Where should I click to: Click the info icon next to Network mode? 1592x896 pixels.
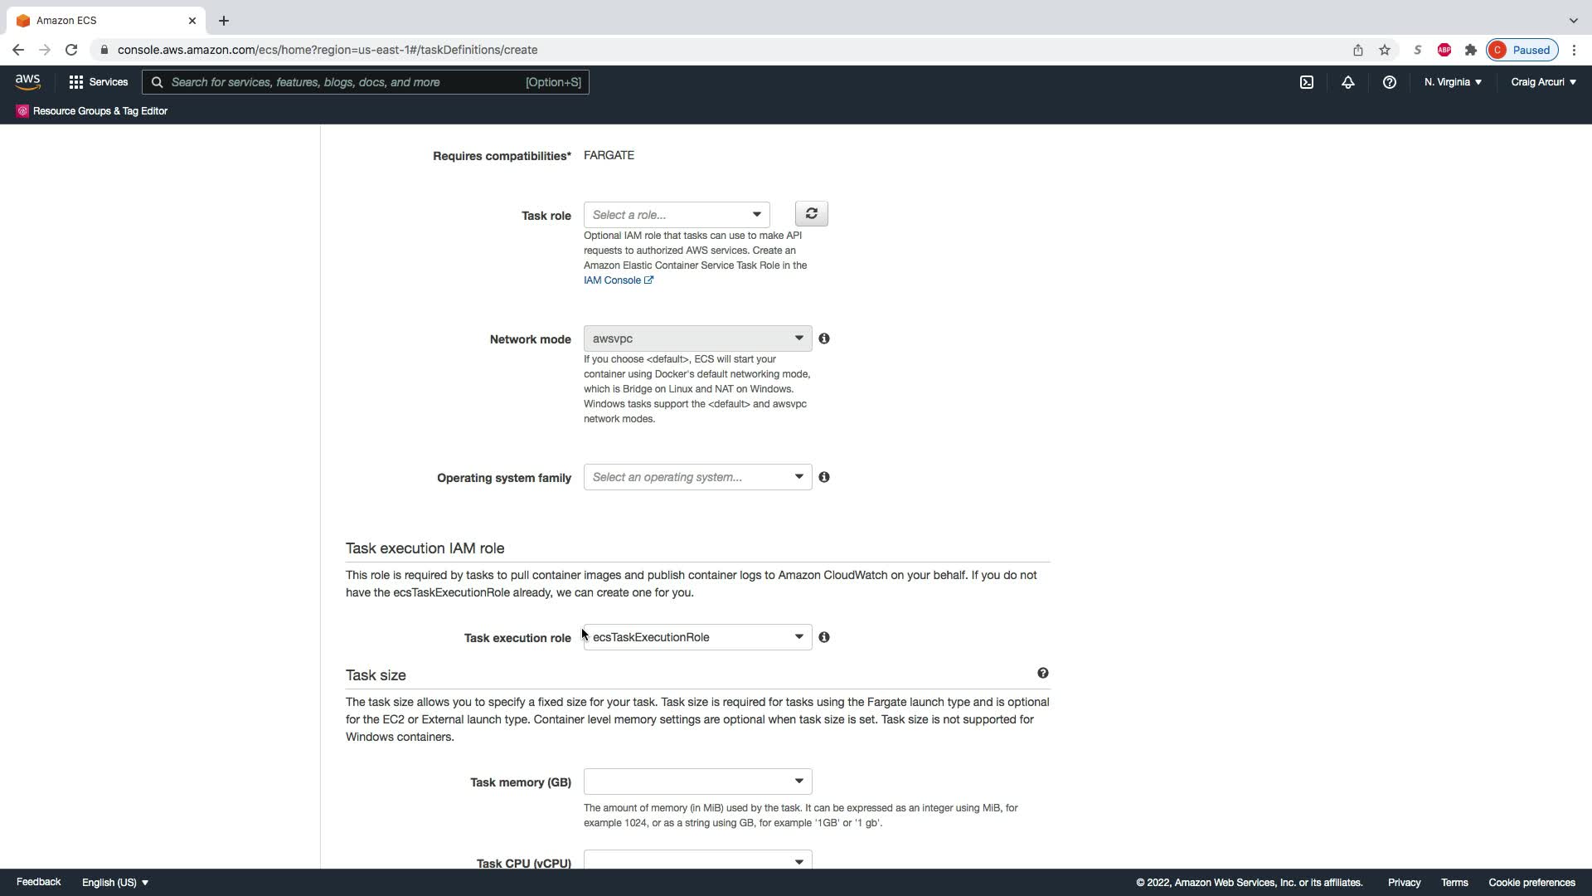point(824,338)
